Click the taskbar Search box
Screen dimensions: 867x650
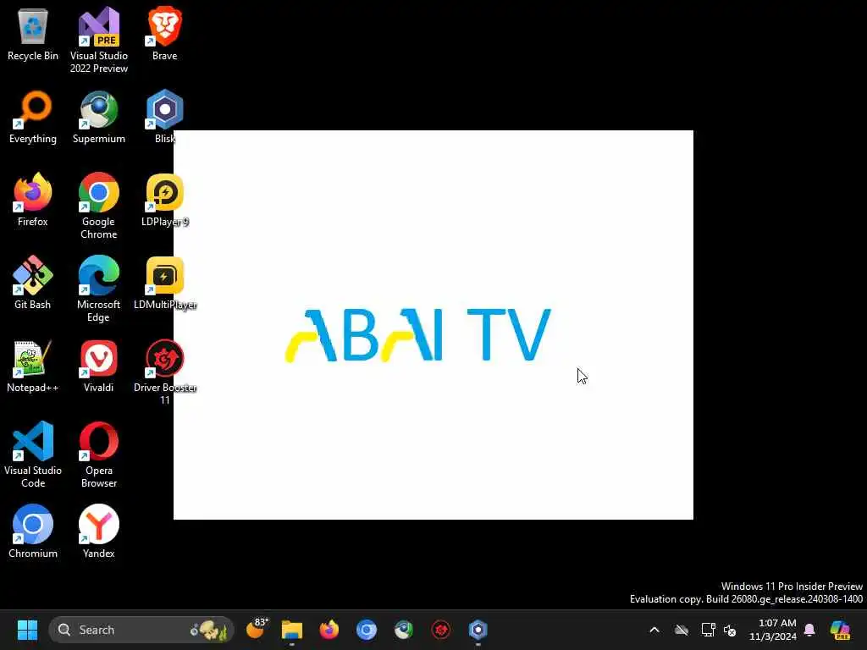coord(141,630)
